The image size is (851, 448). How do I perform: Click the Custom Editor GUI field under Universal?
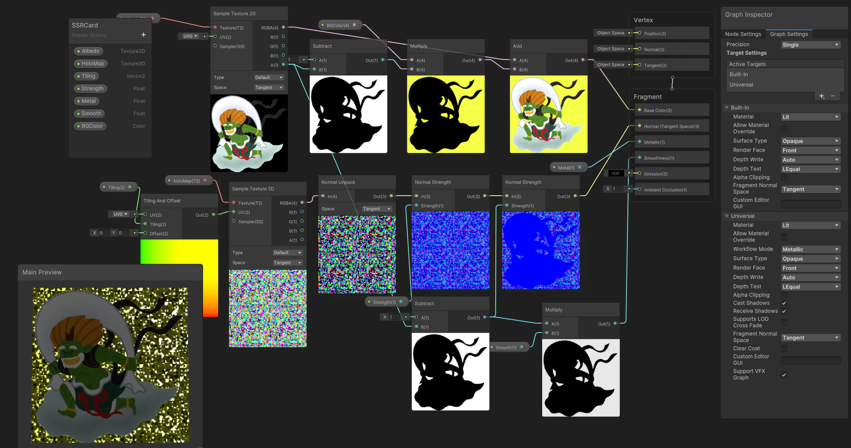811,361
